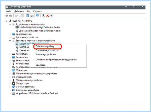Expand the Сетевые адаптеры category

click(x=10, y=87)
